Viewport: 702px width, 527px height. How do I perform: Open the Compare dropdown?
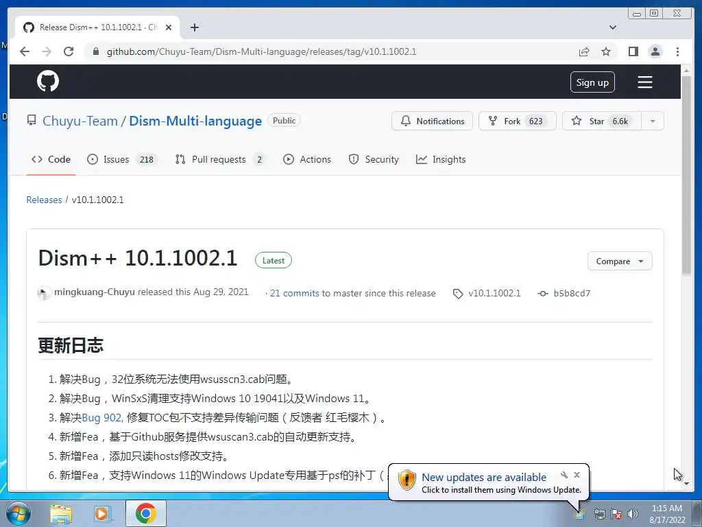click(620, 261)
